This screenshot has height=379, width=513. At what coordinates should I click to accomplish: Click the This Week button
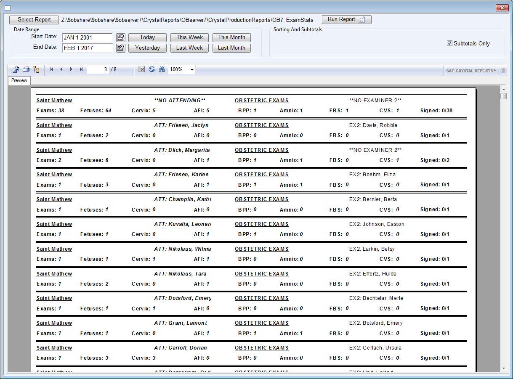[x=189, y=37]
